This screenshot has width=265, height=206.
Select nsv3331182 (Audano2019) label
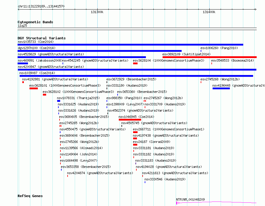154,154
